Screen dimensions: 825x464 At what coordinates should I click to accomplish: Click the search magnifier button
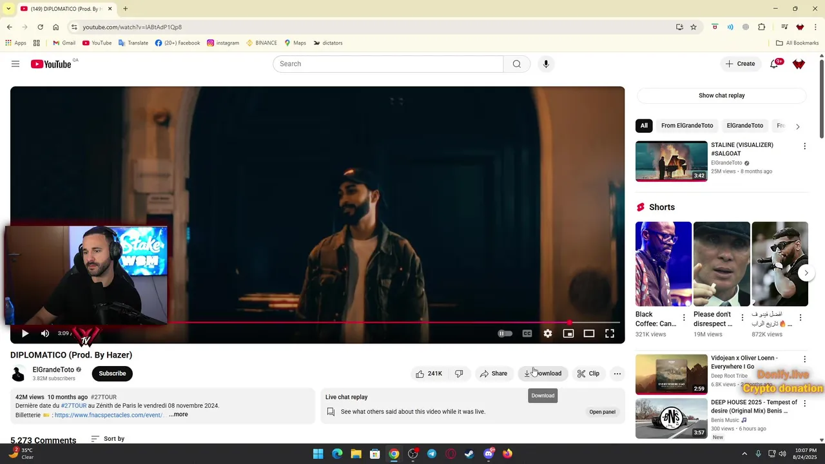(517, 64)
